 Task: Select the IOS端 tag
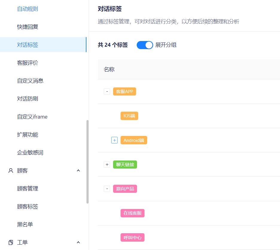point(129,116)
